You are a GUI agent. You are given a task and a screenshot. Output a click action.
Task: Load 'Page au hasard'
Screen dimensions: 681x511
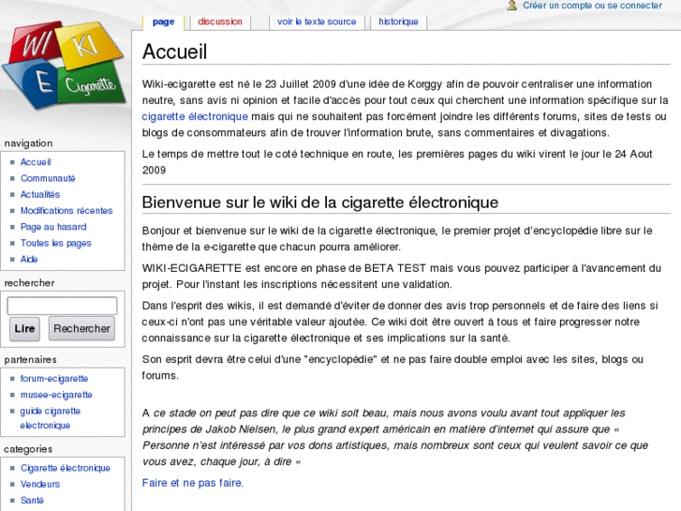[53, 227]
